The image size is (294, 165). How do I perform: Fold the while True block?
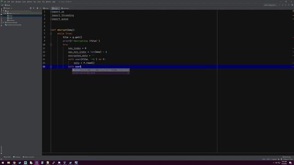[x=51, y=33]
